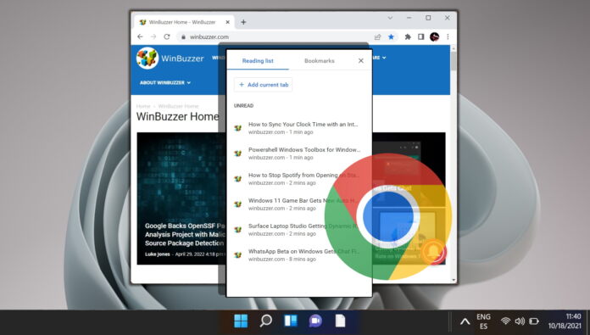The image size is (590, 335).
Task: Click the volume speaker tray icon
Action: pos(520,321)
